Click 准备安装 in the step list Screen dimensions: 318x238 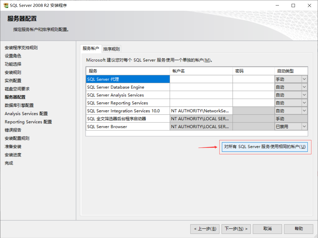coord(13,147)
